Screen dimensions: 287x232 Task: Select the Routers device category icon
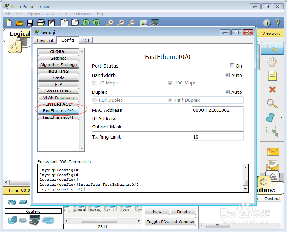pos(12,202)
